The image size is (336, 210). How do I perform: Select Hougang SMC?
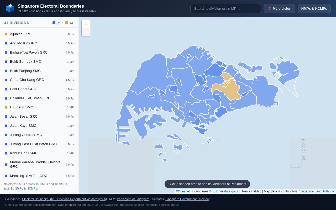[x=39, y=107]
